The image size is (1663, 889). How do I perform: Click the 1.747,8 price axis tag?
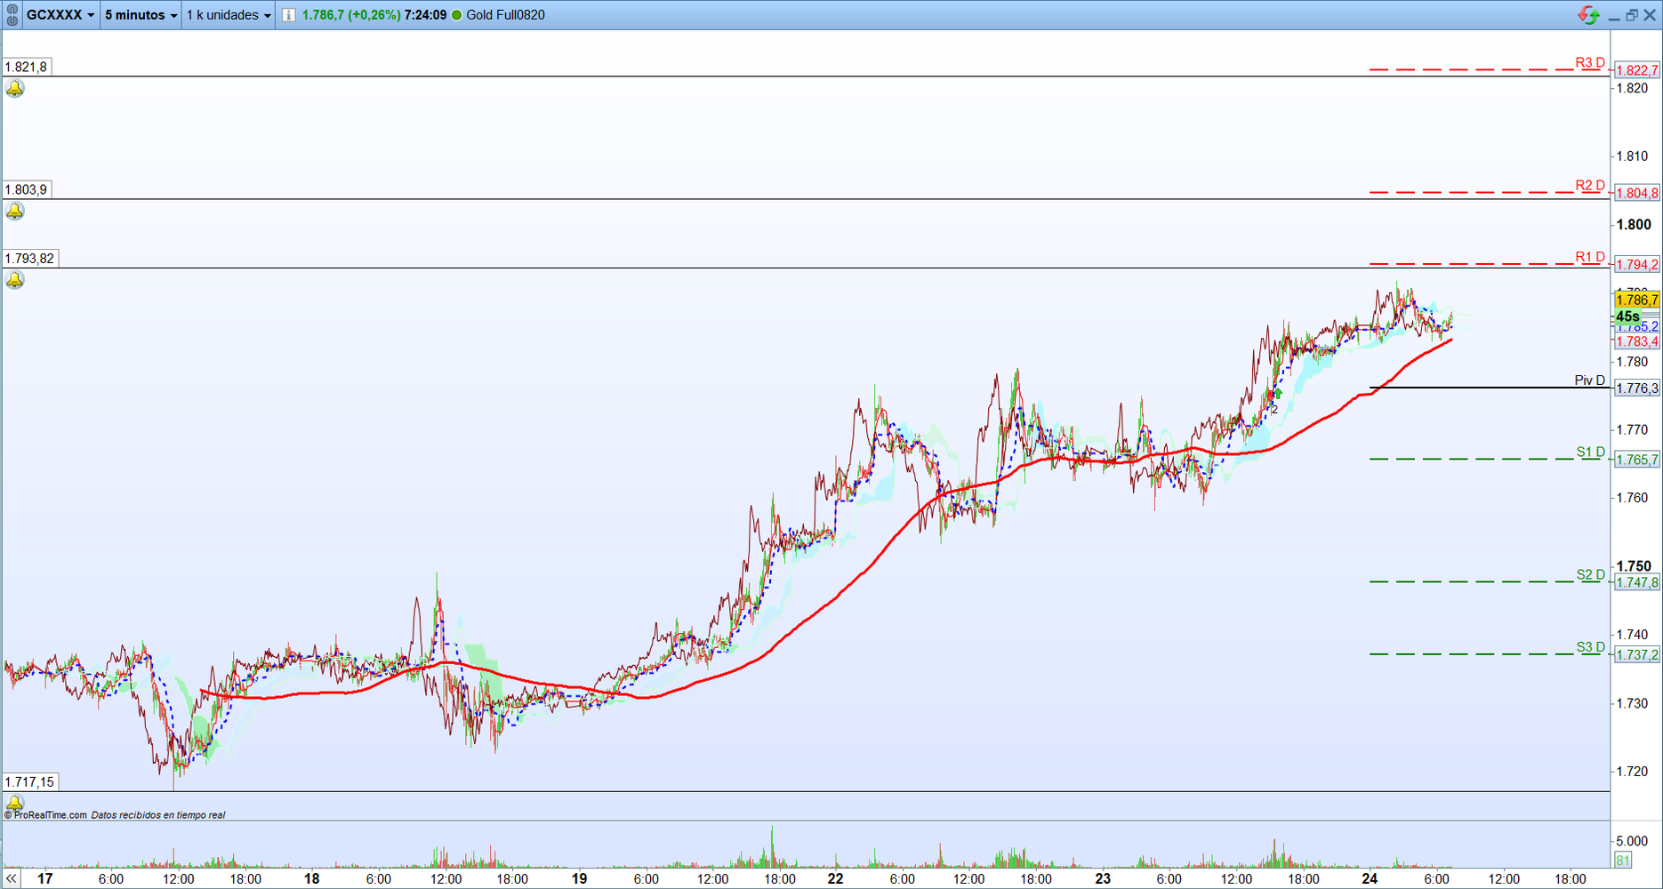1637,582
